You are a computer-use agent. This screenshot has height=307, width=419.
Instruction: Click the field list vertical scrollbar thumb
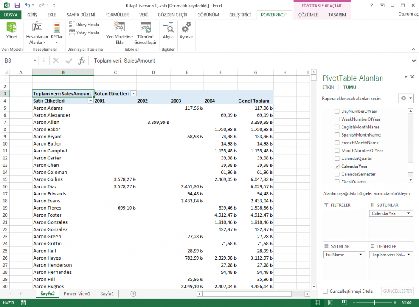pos(410,167)
